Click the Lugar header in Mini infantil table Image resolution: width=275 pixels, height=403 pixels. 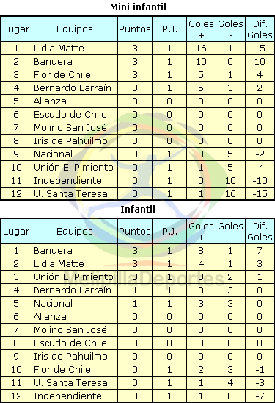pos(16,29)
